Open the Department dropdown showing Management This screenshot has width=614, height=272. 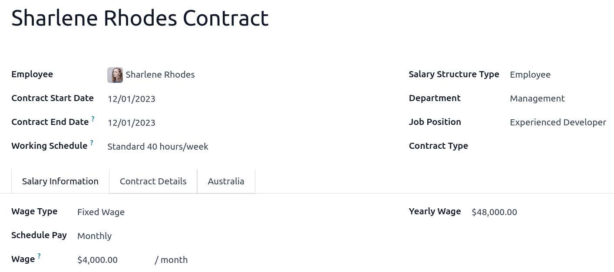pos(537,98)
